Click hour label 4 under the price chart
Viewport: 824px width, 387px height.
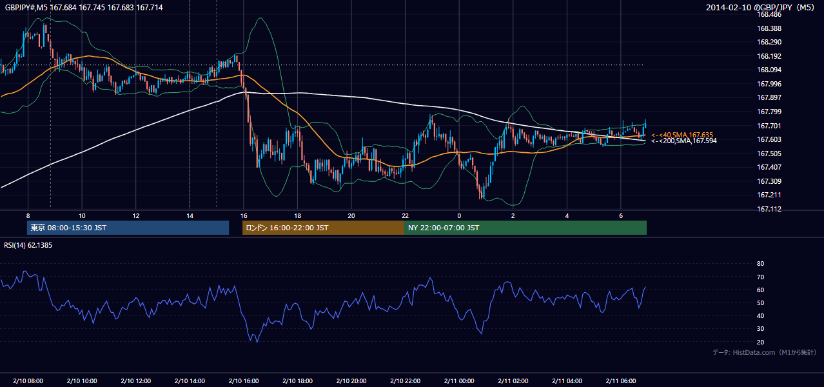567,215
